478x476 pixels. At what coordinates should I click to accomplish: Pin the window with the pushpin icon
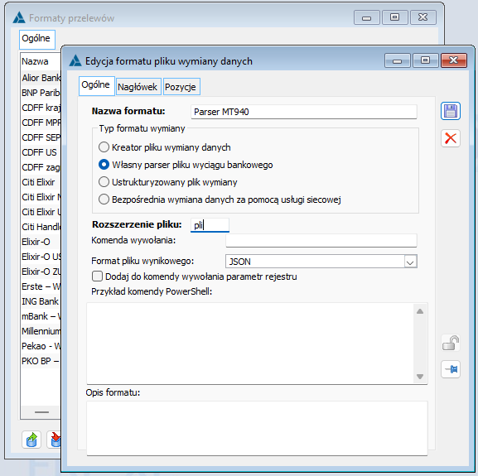pyautogui.click(x=451, y=369)
